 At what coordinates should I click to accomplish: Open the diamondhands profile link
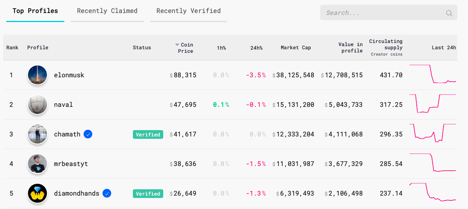77,194
